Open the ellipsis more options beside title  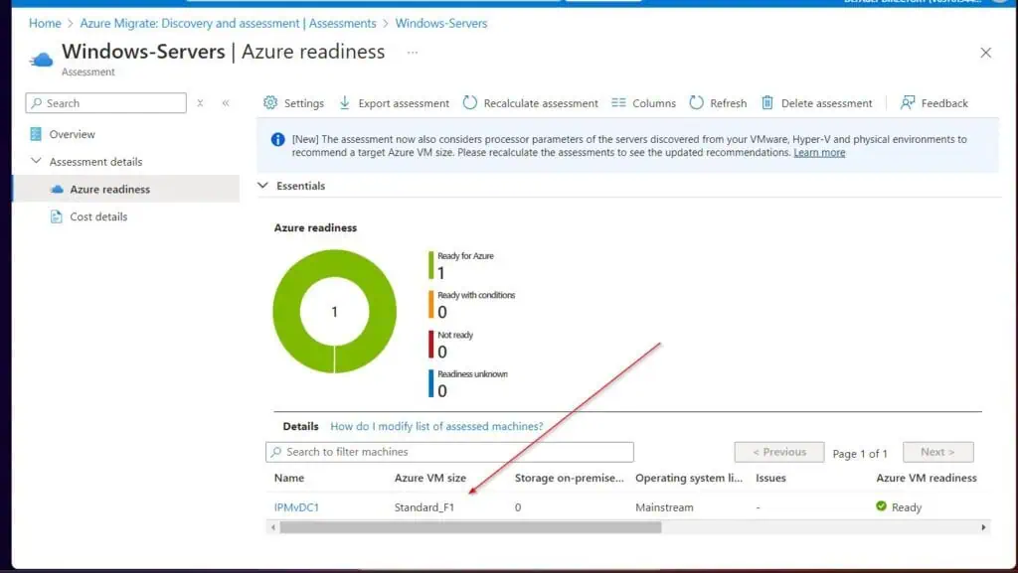point(413,52)
